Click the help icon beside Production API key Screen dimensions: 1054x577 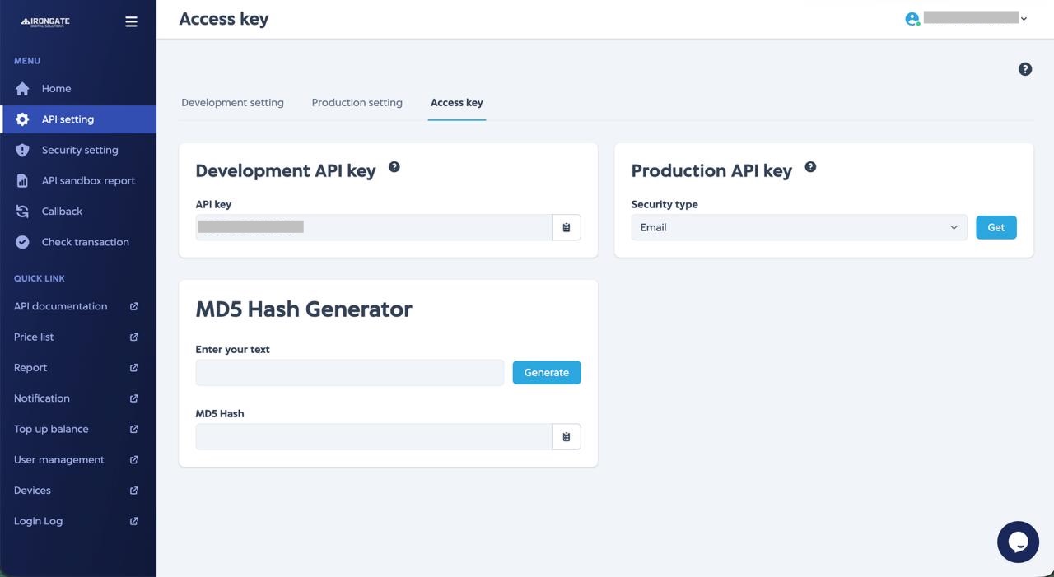click(x=810, y=166)
